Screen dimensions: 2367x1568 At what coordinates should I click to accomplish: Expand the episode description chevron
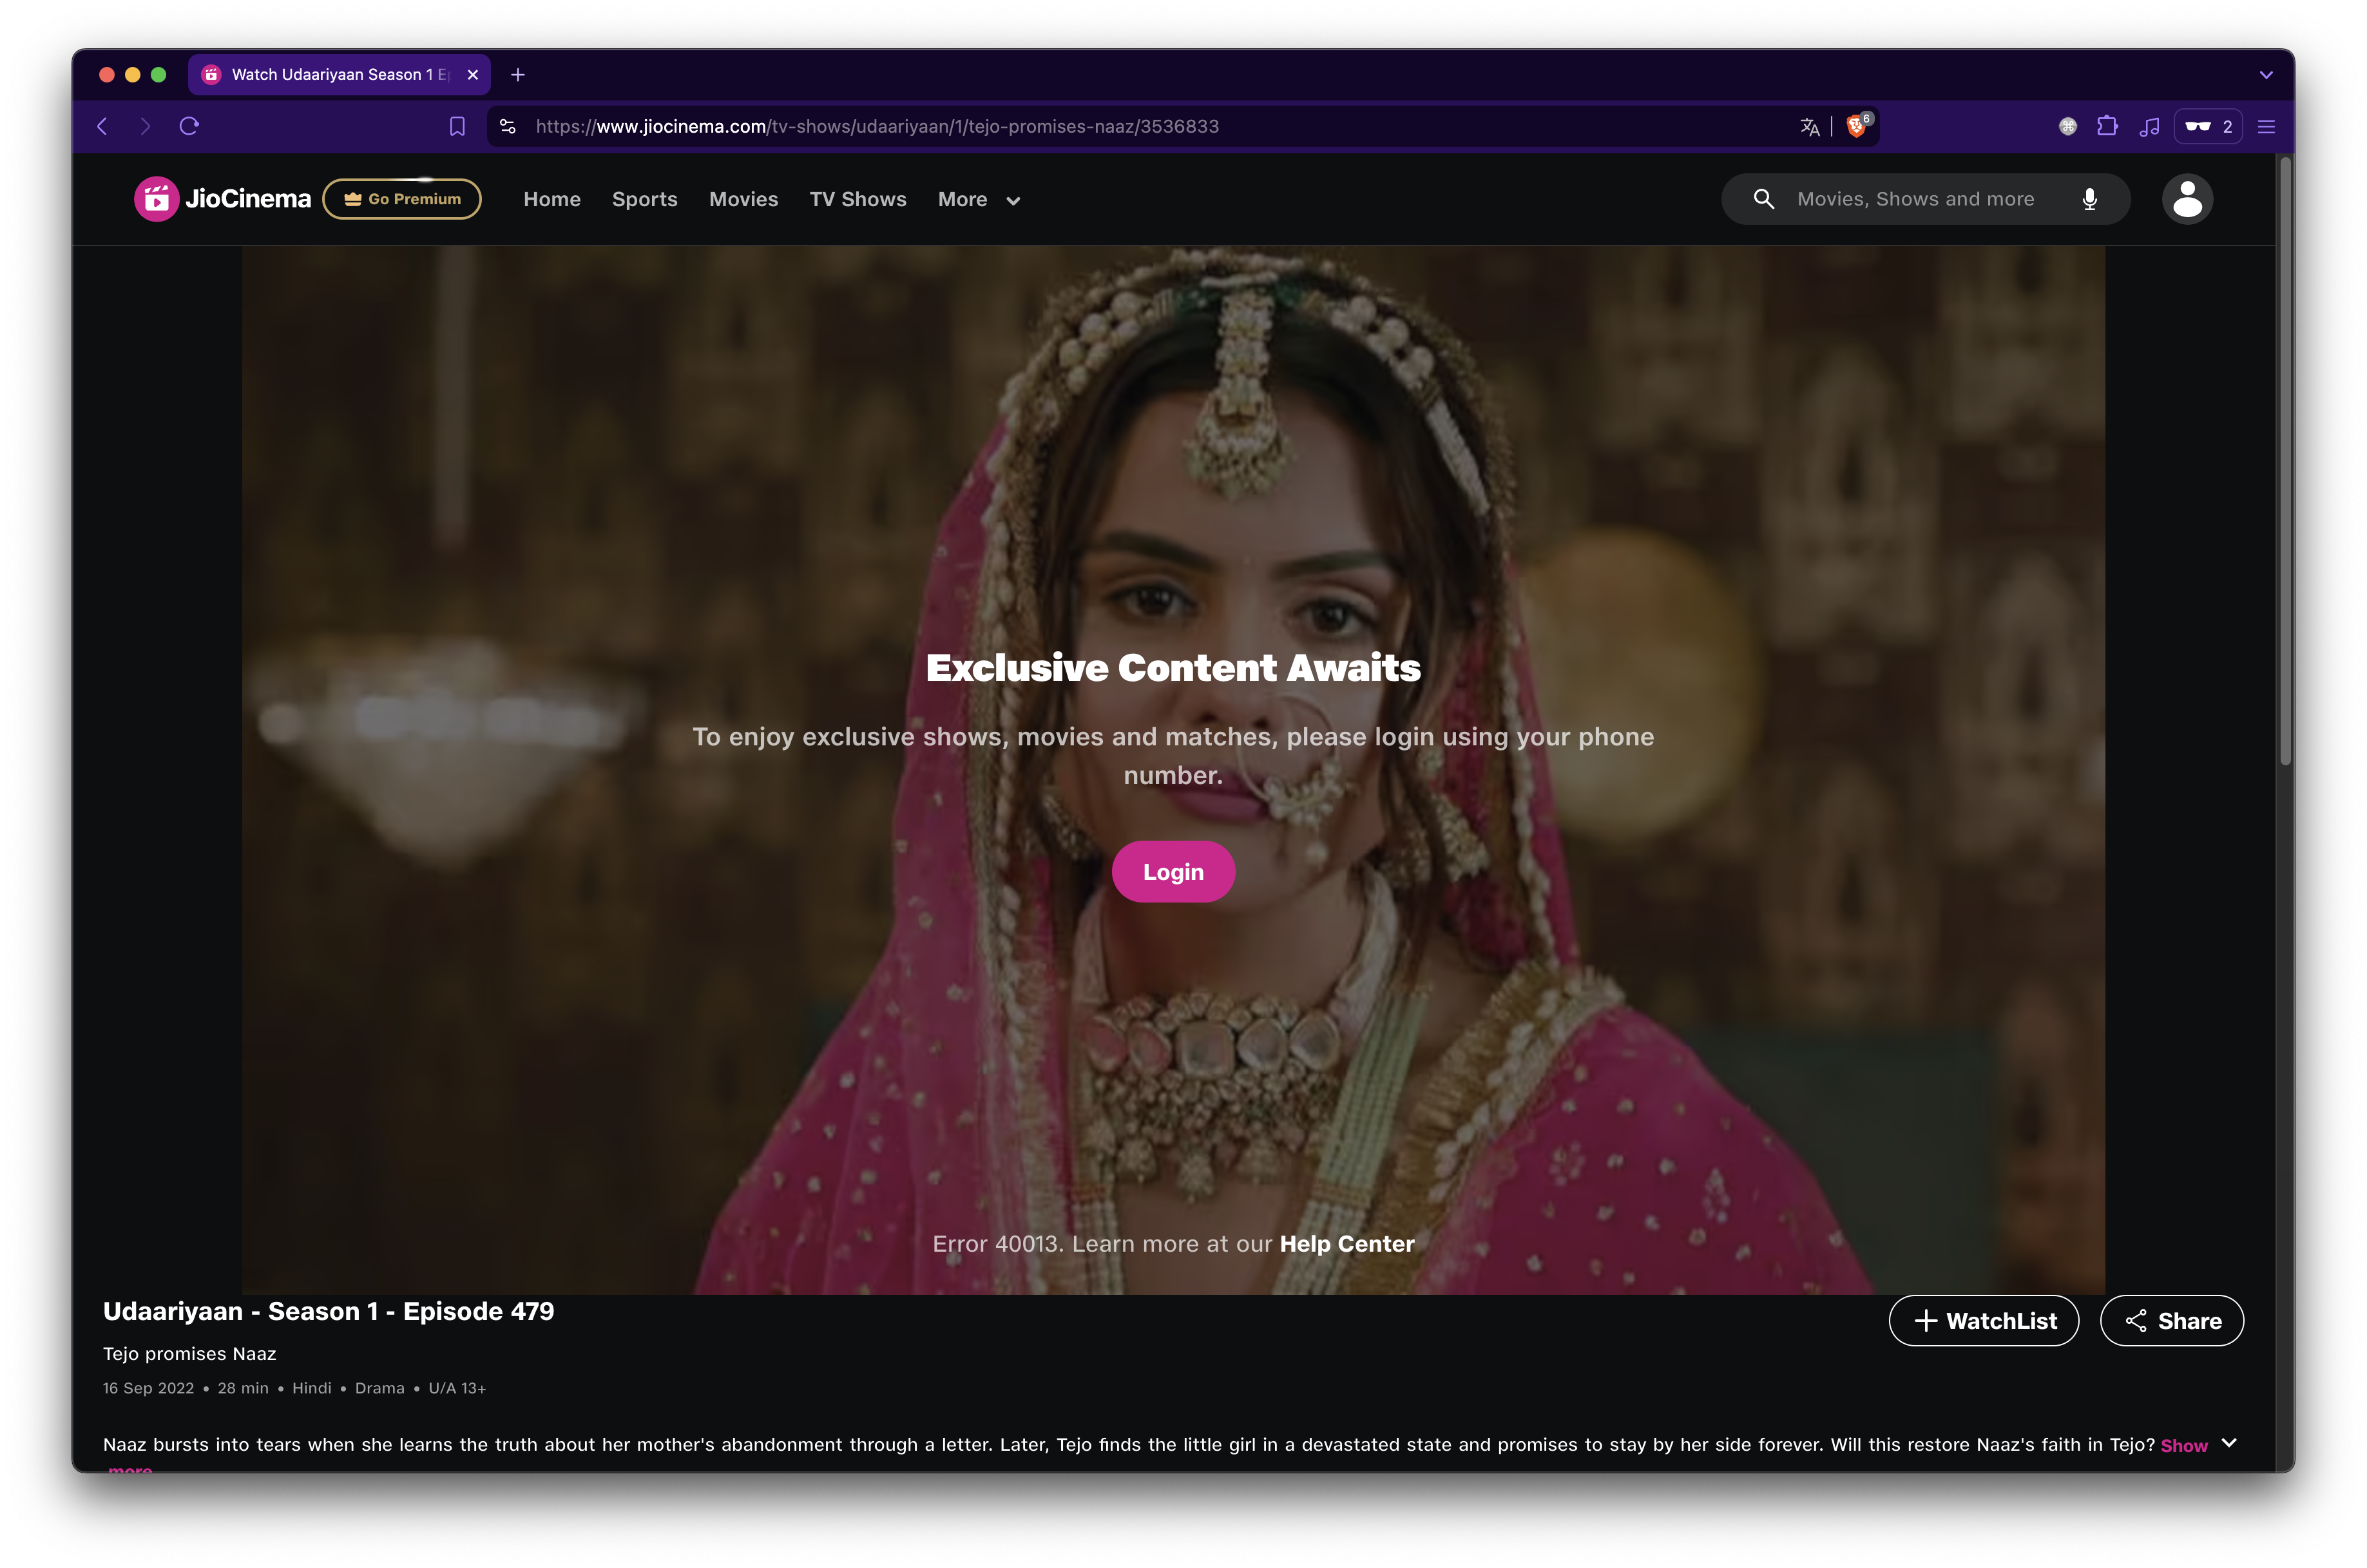tap(2228, 1443)
